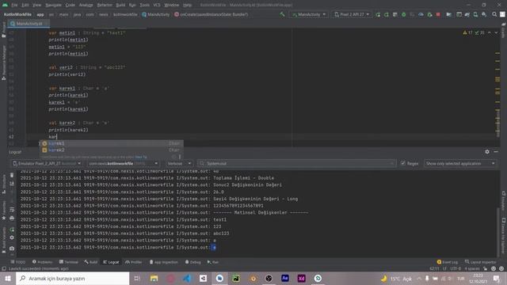
Task: Open Adobe XD from the taskbar
Action: point(301,278)
